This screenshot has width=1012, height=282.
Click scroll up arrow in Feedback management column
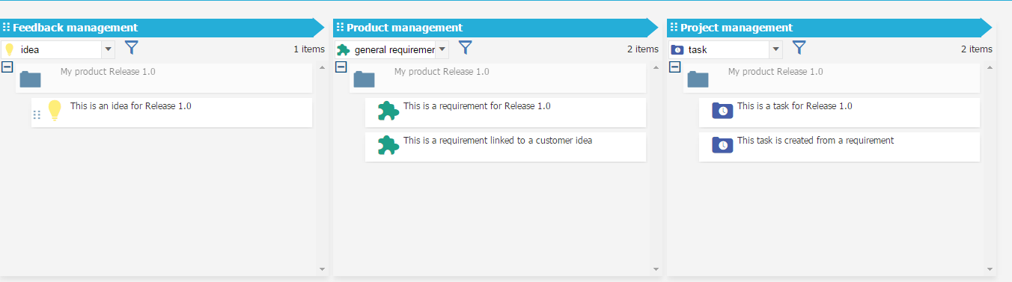pos(322,67)
